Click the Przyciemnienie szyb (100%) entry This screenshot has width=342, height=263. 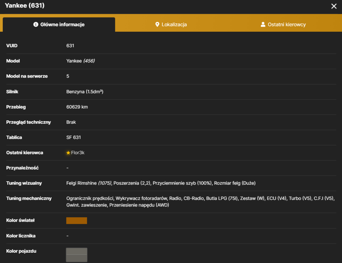point(182,183)
